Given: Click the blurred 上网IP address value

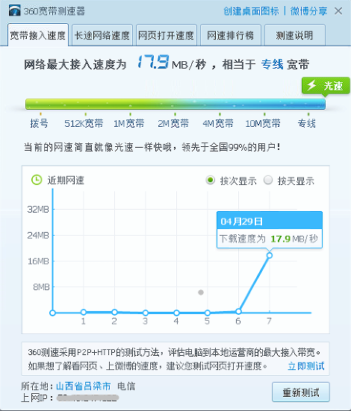Looking at the screenshot, I should tap(87, 398).
